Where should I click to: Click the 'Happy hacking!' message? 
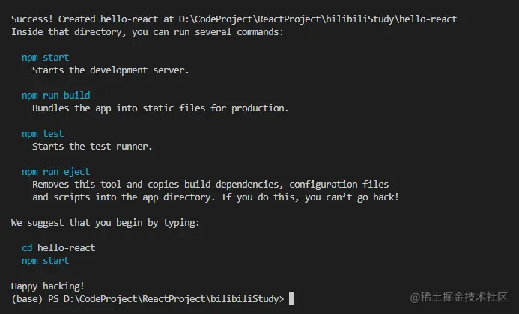(48, 286)
